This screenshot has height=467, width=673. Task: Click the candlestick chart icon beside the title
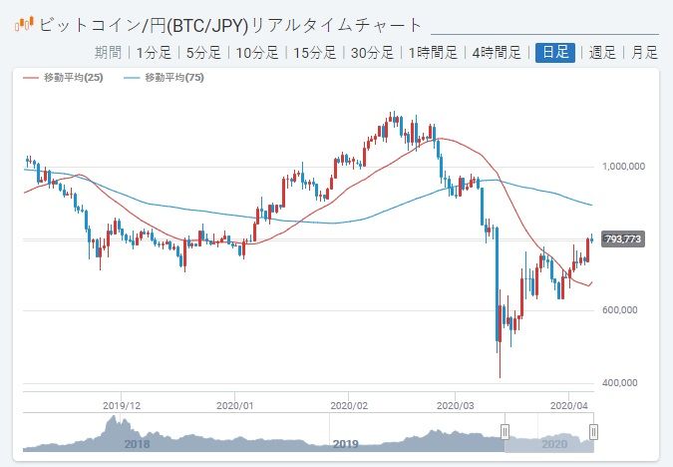click(x=24, y=21)
